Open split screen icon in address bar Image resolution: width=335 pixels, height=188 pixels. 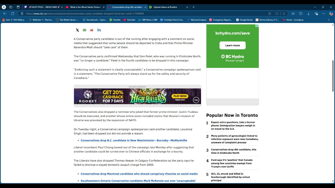tap(270, 14)
